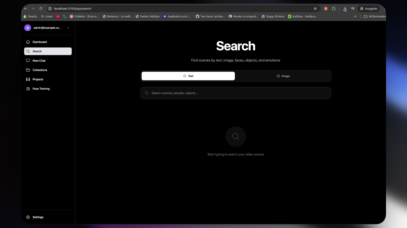Click the red extension icon in the toolbar
This screenshot has width=407, height=228.
coord(326,9)
